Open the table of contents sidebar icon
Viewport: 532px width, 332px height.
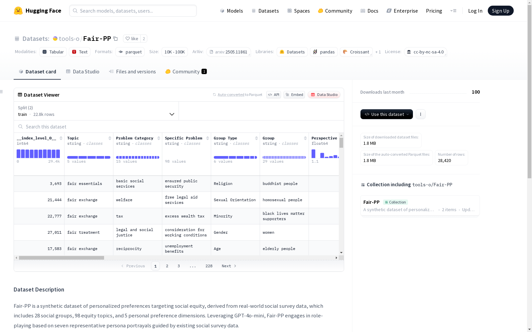pyautogui.click(x=2, y=92)
